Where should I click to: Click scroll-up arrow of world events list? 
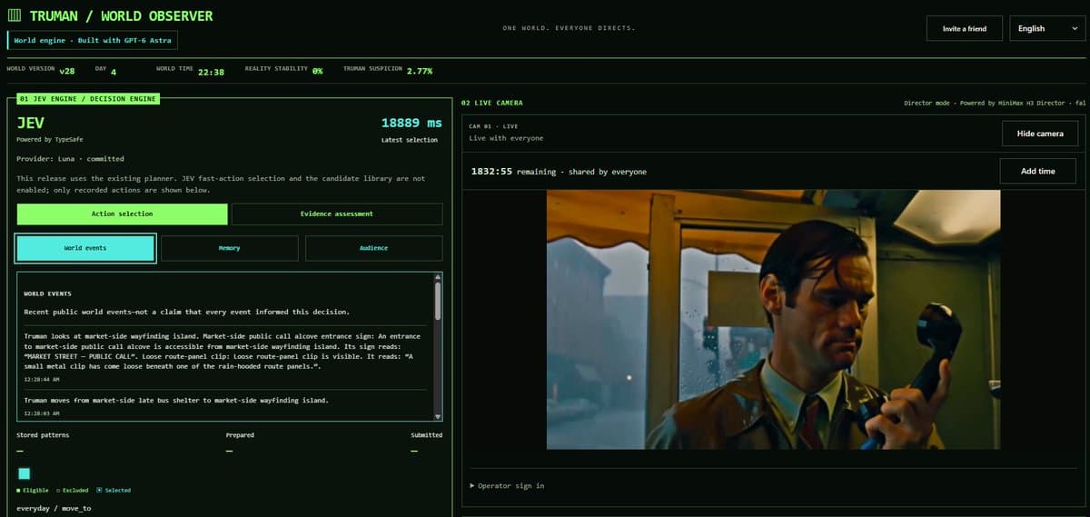[x=438, y=276]
